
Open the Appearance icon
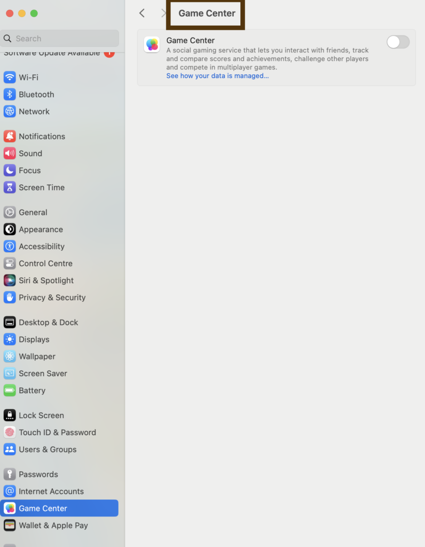(x=10, y=229)
